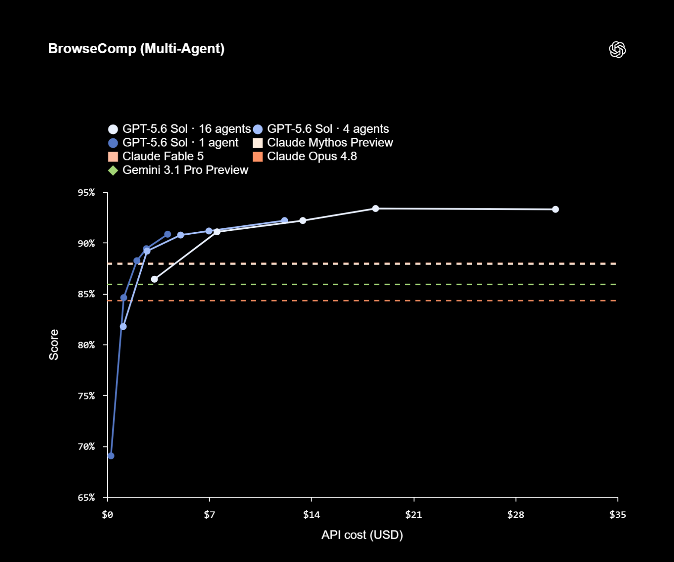This screenshot has height=562, width=674.
Task: Click the OpenAI logo in the top-right corner
Action: click(617, 49)
